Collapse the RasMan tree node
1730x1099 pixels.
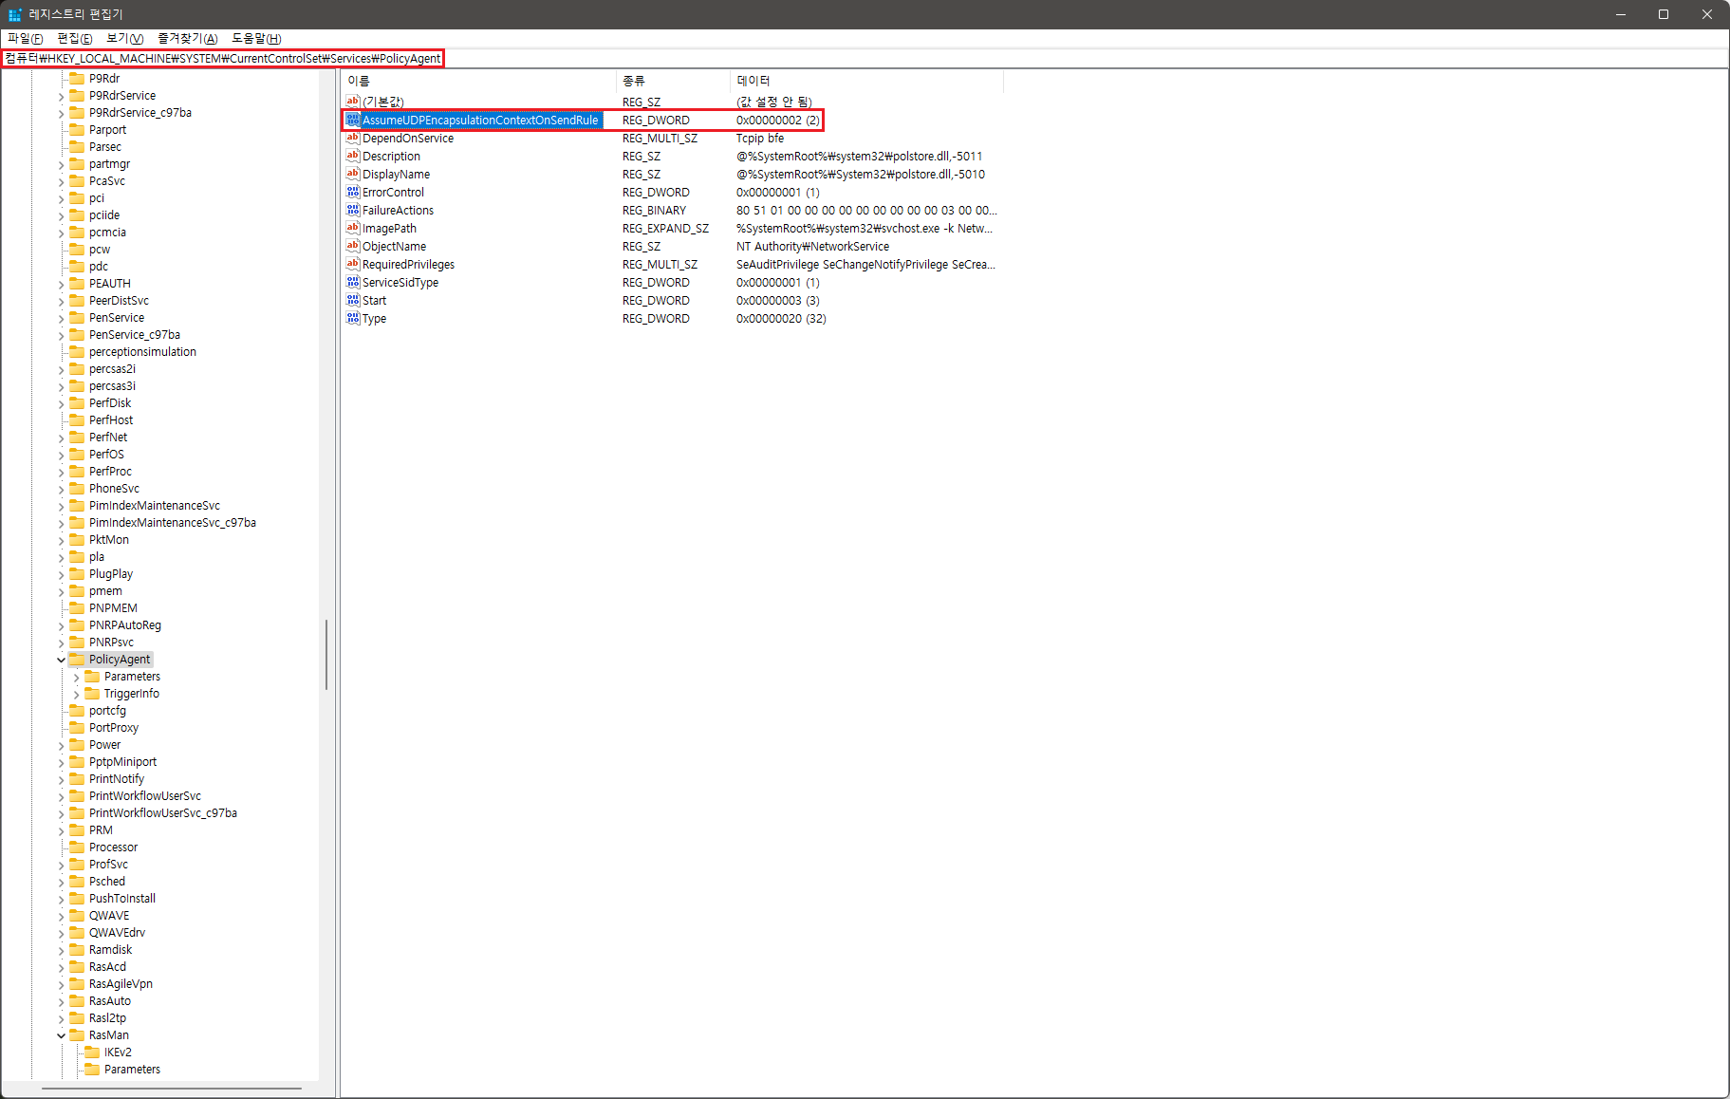click(x=62, y=1035)
